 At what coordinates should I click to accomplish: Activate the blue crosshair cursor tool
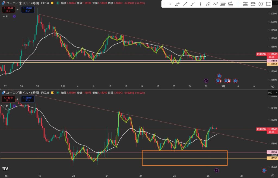pyautogui.click(x=238, y=4)
